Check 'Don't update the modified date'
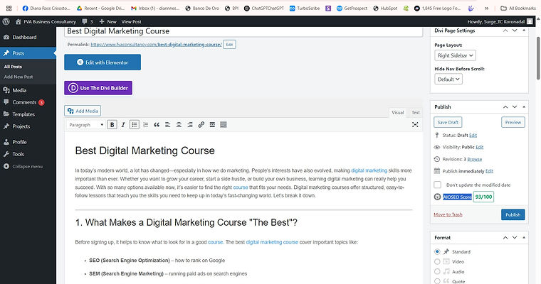 coord(438,185)
